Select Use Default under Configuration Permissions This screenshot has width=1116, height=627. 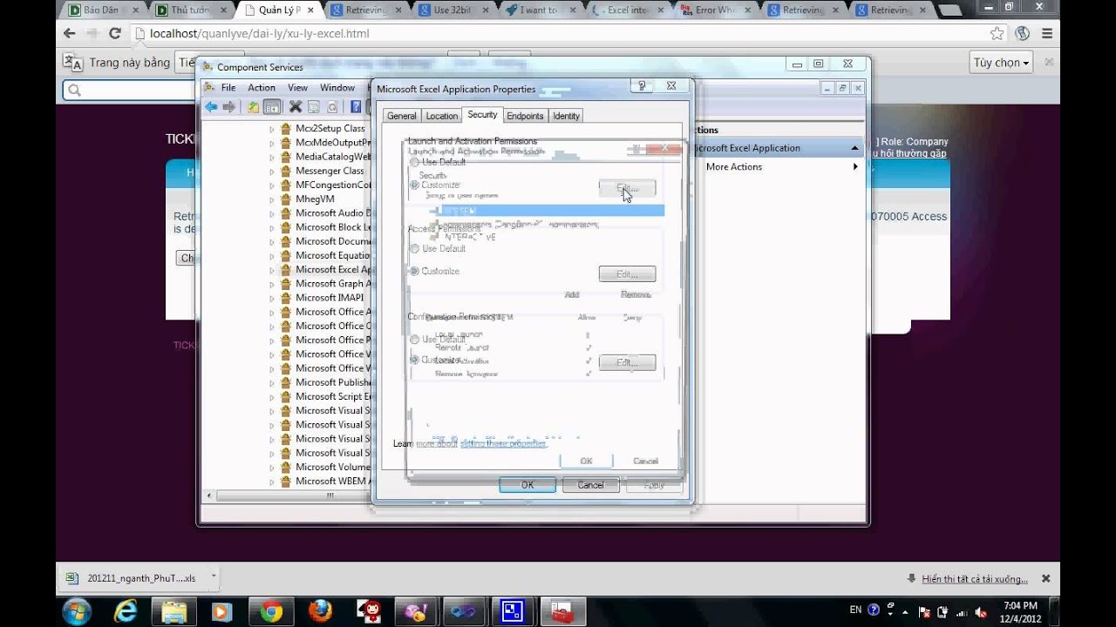point(414,339)
